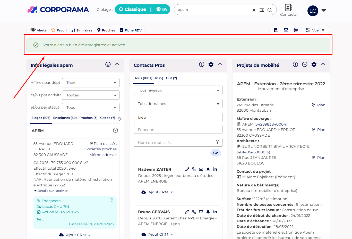352x239 pixels.
Task: Click the PDF export icon
Action: pyautogui.click(x=276, y=30)
